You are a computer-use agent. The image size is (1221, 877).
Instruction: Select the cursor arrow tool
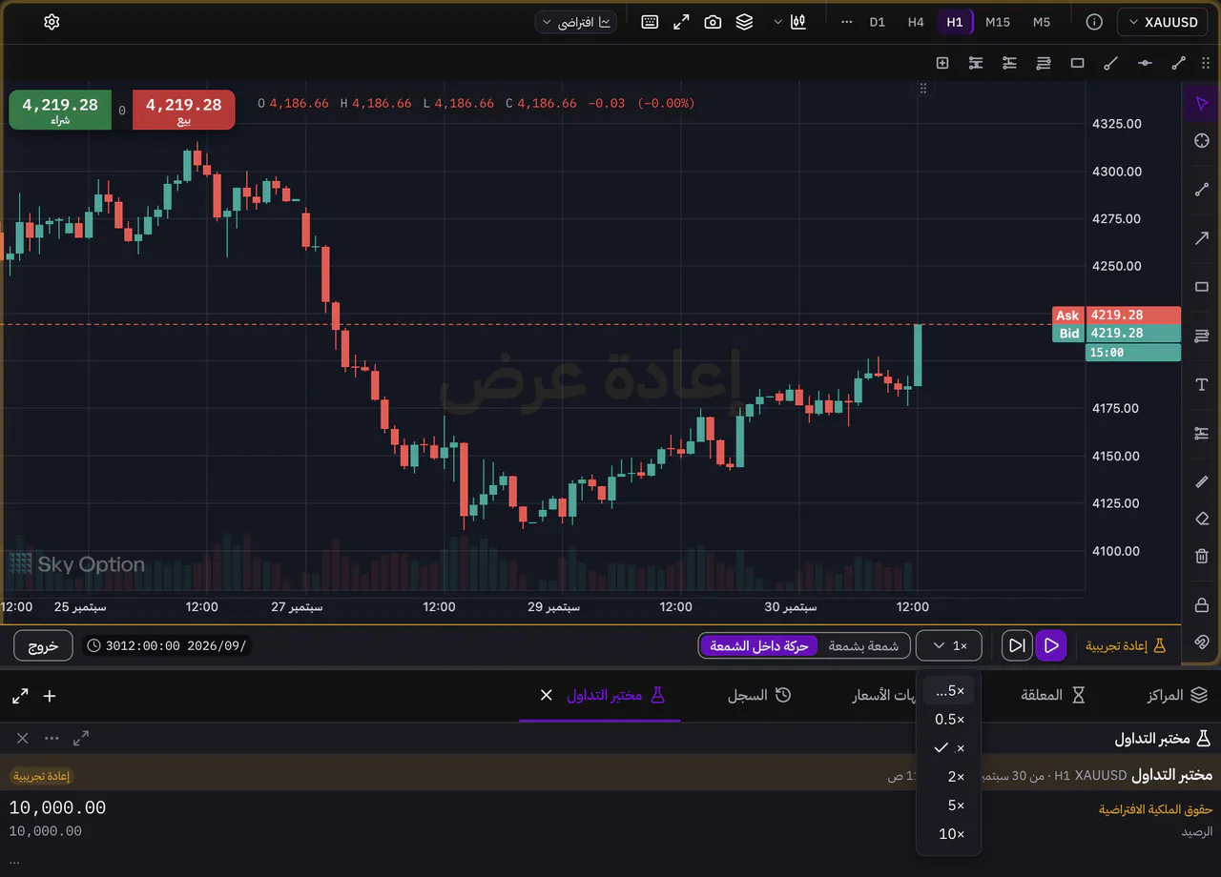click(1202, 103)
